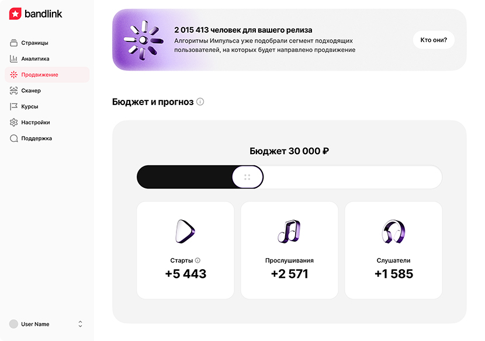Click the Аналитика bar chart icon
The width and height of the screenshot is (485, 341).
pyautogui.click(x=13, y=58)
